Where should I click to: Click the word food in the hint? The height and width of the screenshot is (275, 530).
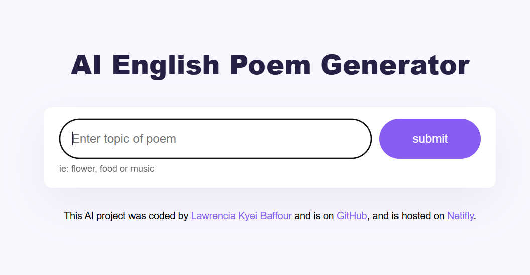(x=108, y=169)
